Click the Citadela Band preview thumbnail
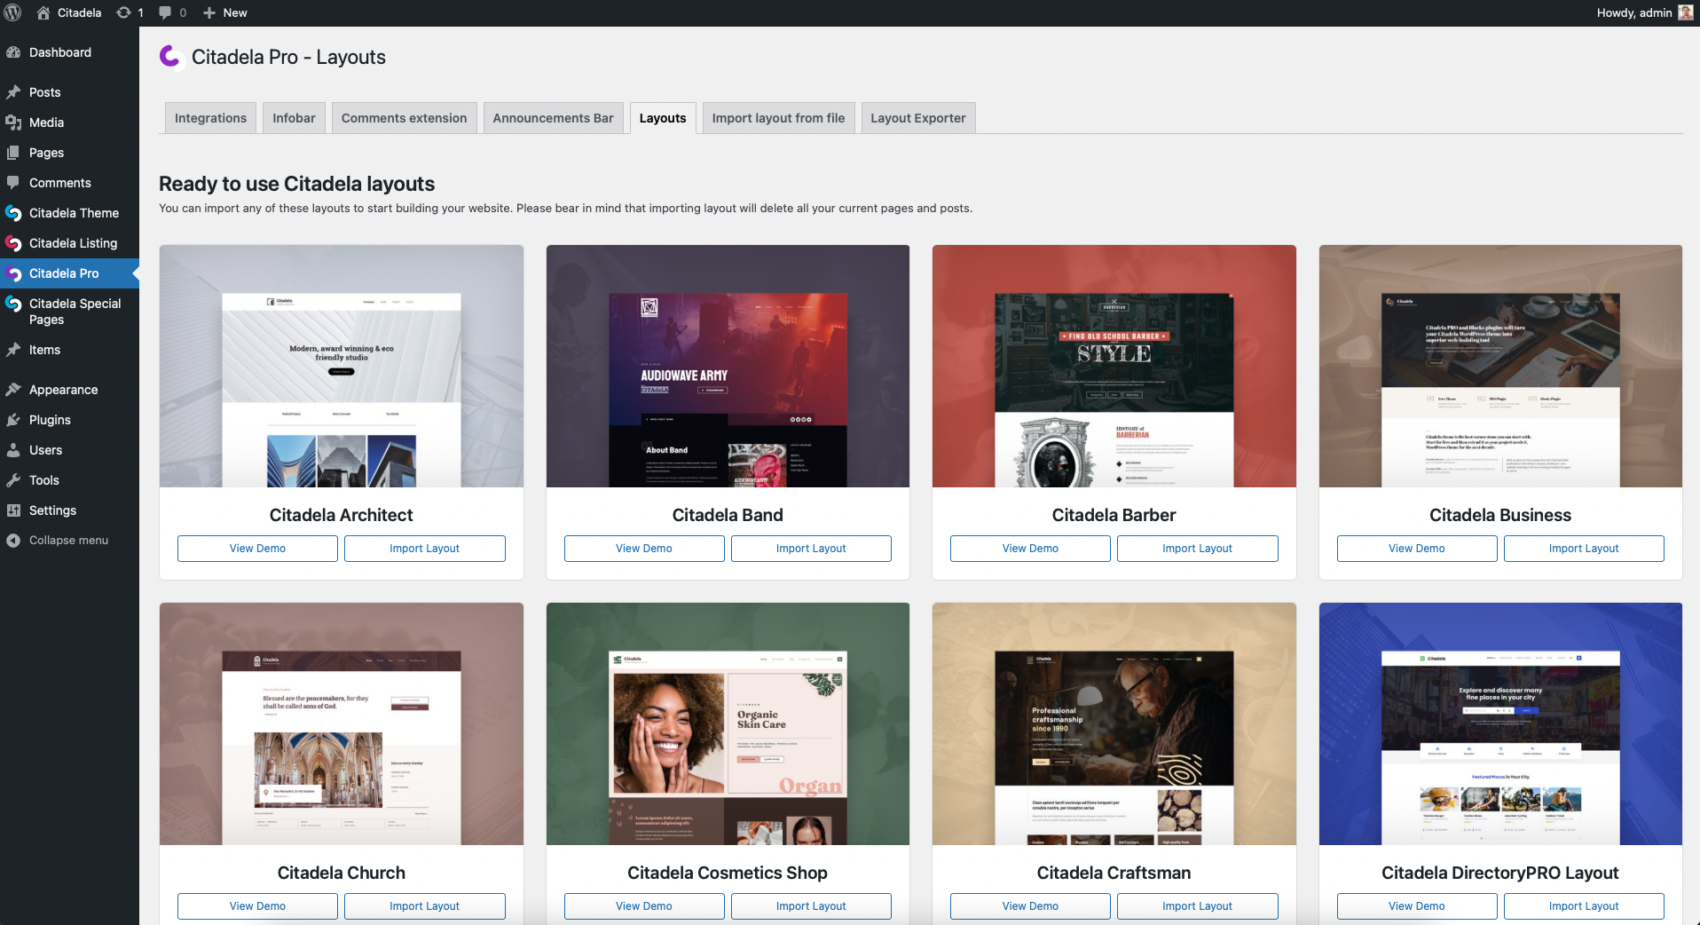This screenshot has height=925, width=1700. coord(728,366)
